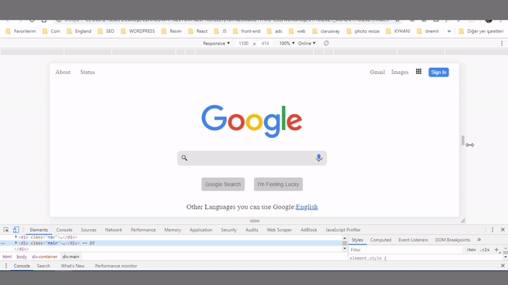The height and width of the screenshot is (285, 508).
Task: Open the front-end bookmark folder
Action: pyautogui.click(x=246, y=31)
